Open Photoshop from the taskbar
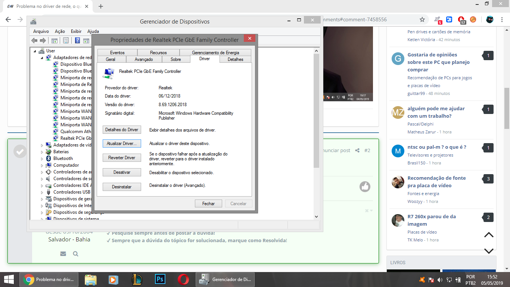The image size is (510, 287). click(160, 279)
